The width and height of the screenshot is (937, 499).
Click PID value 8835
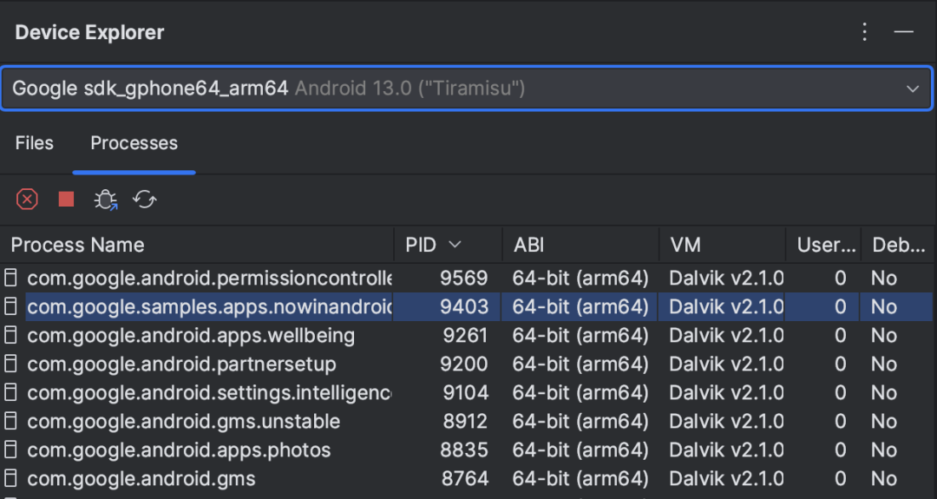click(463, 450)
